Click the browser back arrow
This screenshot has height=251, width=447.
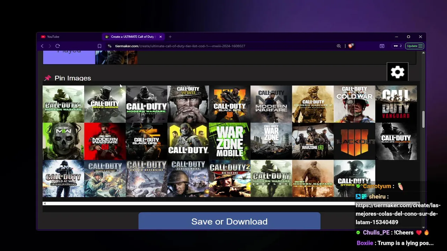(x=42, y=46)
